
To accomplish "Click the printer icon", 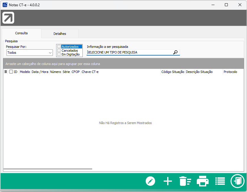I will (x=203, y=181).
